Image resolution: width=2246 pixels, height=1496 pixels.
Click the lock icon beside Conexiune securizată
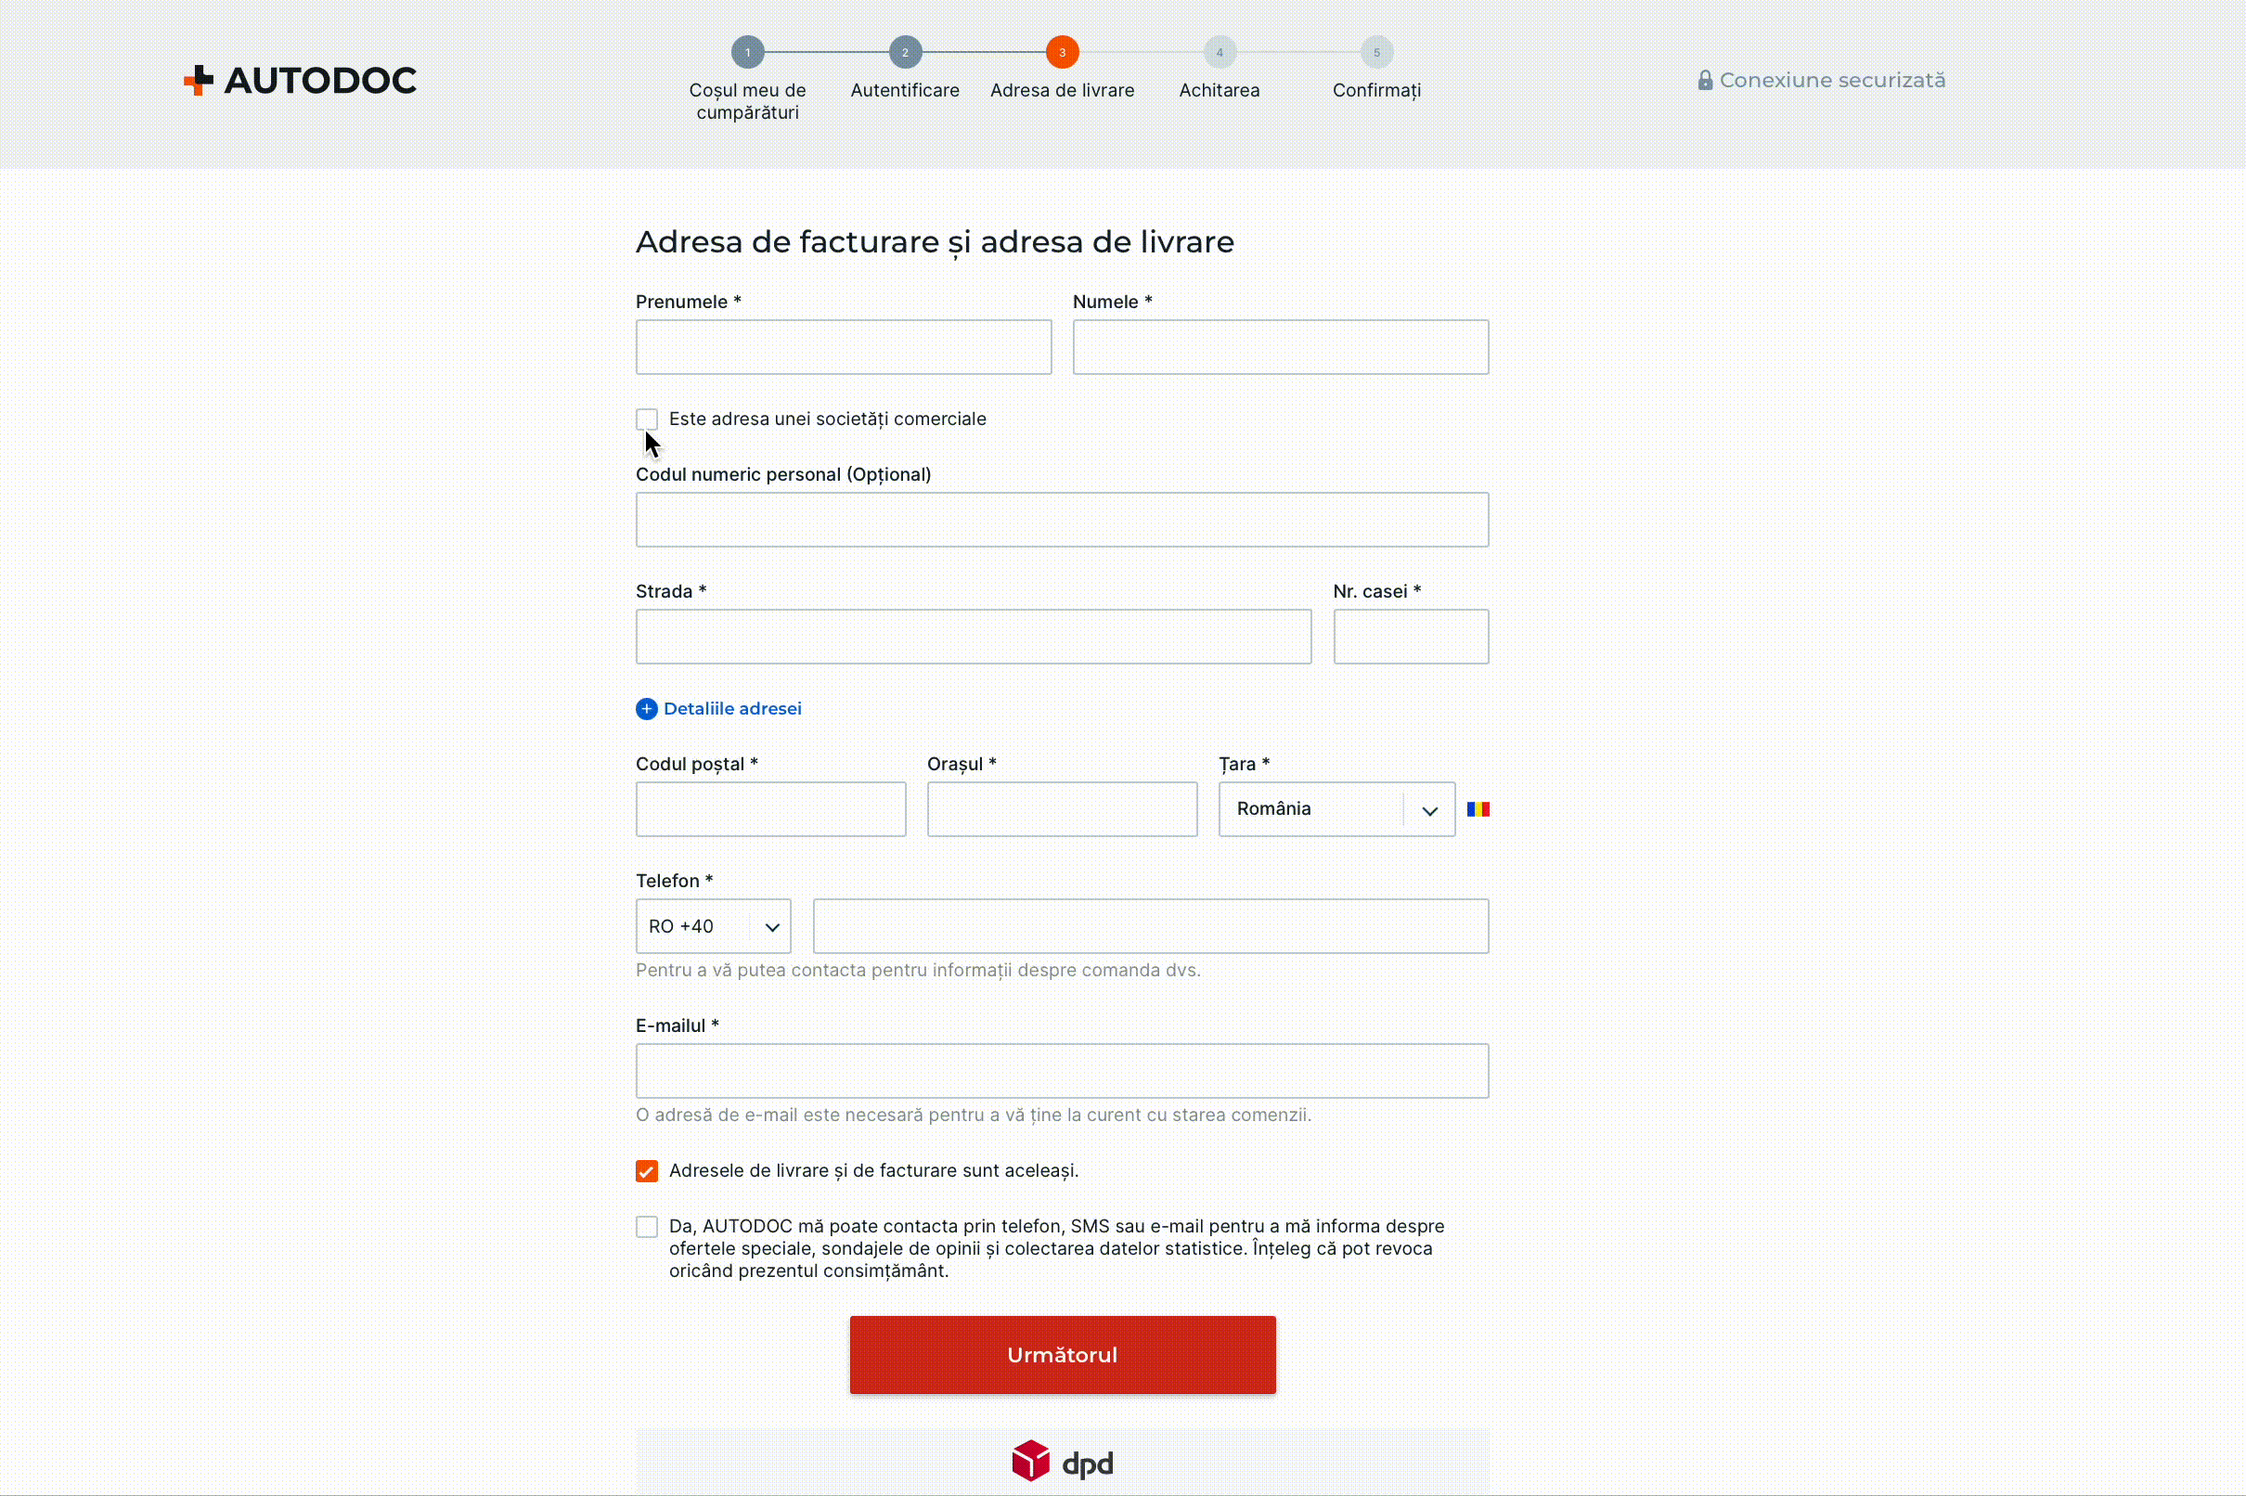point(1704,80)
